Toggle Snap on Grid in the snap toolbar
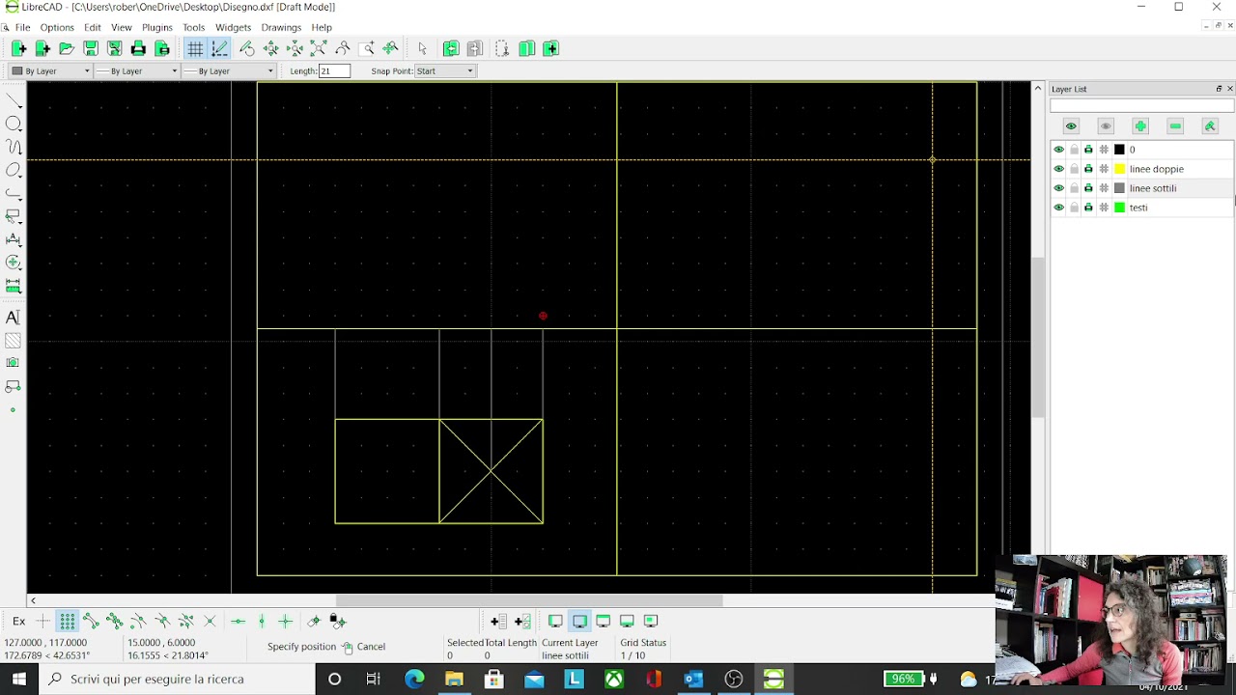 (67, 621)
